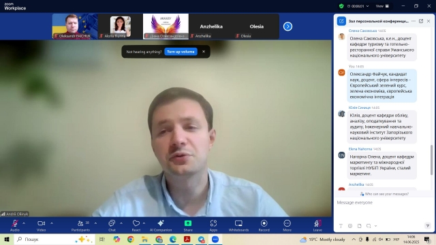The image size is (436, 245).
Task: Open the emoji picker in chat
Action: (350, 226)
